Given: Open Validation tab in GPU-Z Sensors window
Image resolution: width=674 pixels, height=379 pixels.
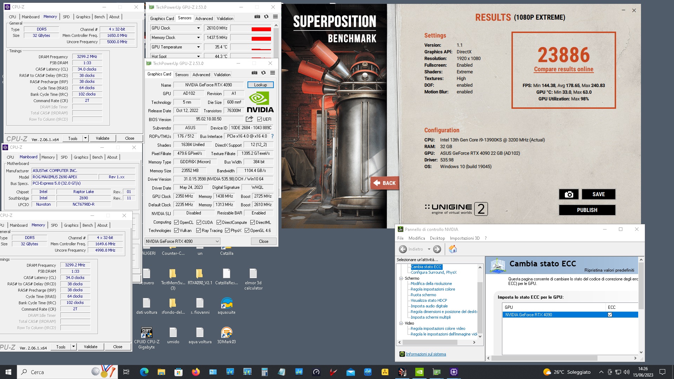Looking at the screenshot, I should click(x=225, y=19).
